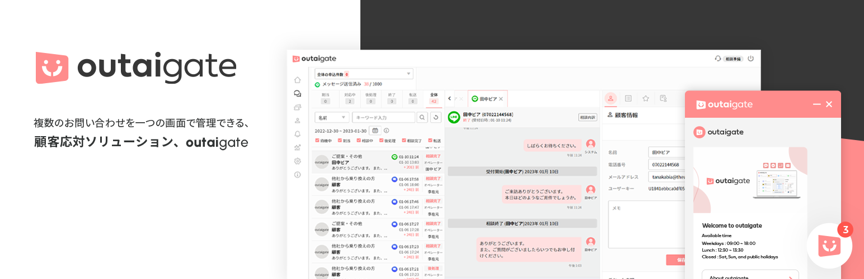
Task: Open the customer person sidebar icon
Action: tap(297, 121)
